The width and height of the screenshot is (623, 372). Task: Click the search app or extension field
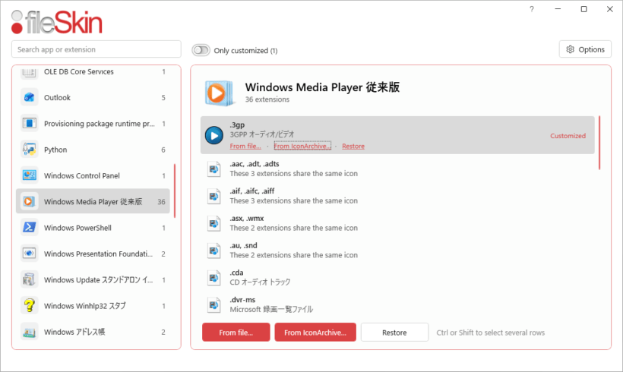96,49
